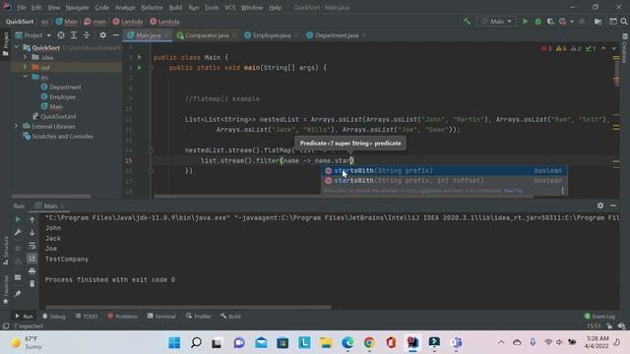Click the Next Tip link in completion popup
Screen dimensions: 630x354
click(513, 191)
